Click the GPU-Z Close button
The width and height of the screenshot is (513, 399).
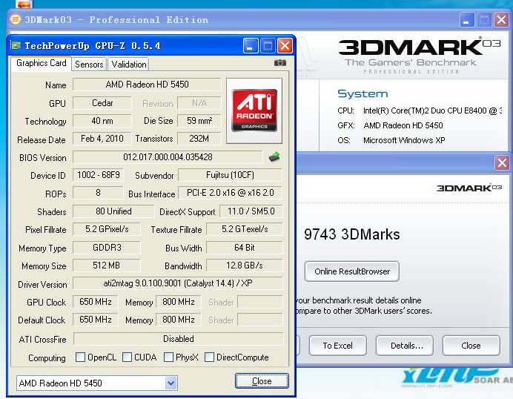pos(262,381)
